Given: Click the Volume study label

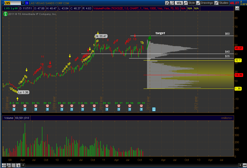Looking at the screenshot, I should tap(9, 118).
